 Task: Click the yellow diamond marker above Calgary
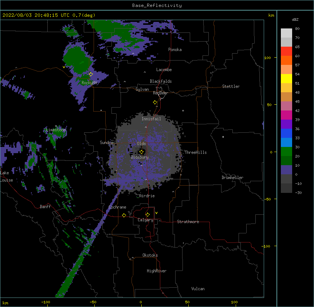tap(148, 215)
